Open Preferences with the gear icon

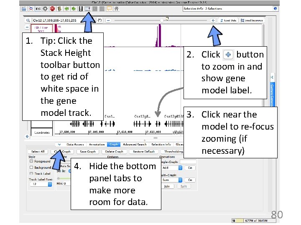point(45,9)
